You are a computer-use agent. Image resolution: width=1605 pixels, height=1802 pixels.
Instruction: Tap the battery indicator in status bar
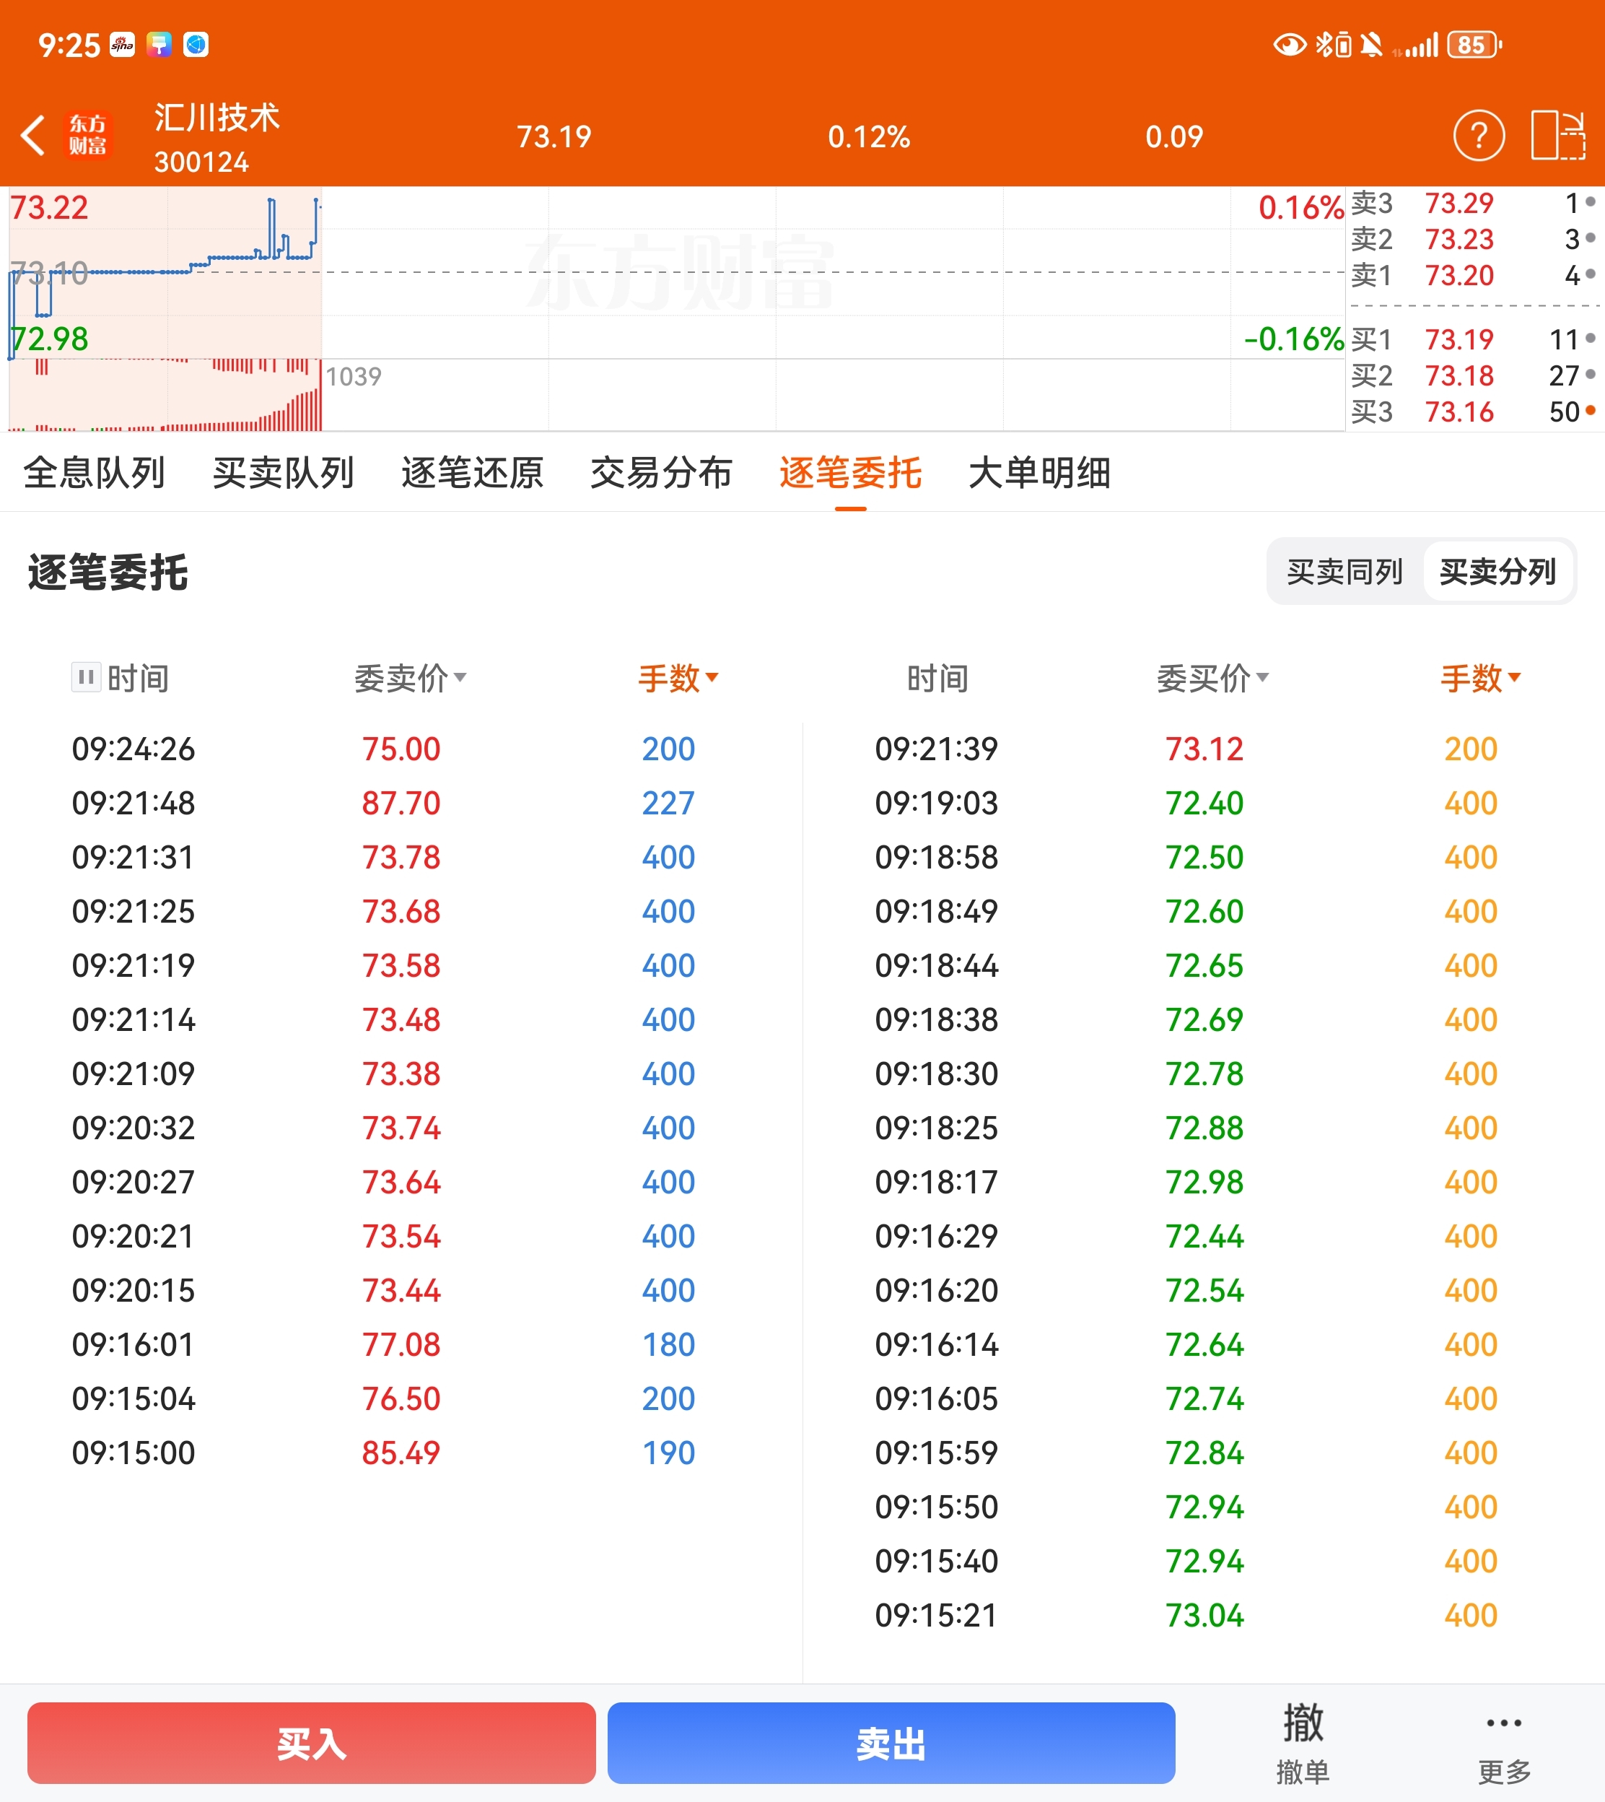pos(1473,44)
